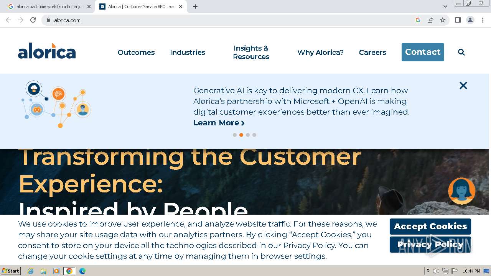Viewport: 491px width, 276px height.
Task: Close the Alorica tab
Action: point(181,7)
